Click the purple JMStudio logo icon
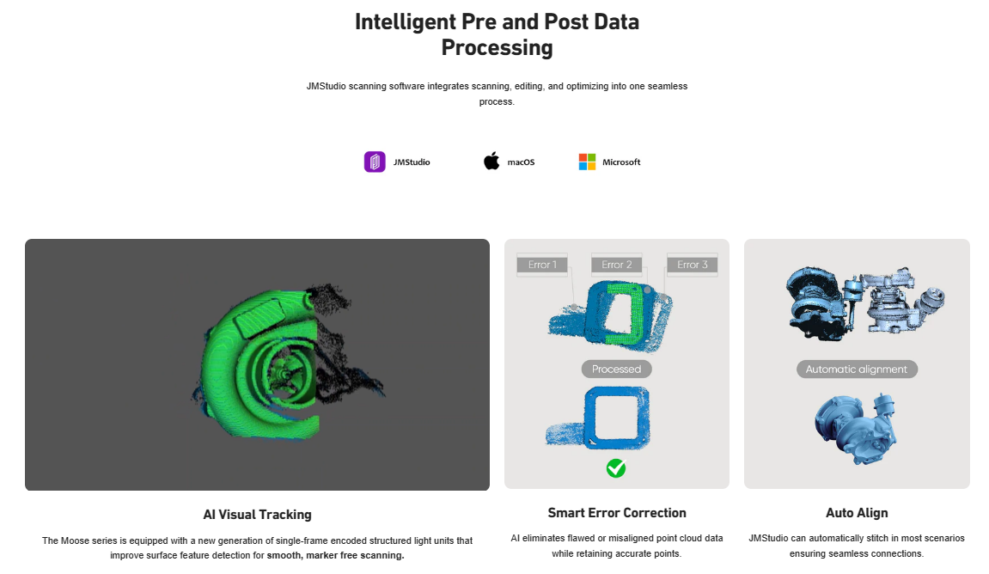 [375, 162]
